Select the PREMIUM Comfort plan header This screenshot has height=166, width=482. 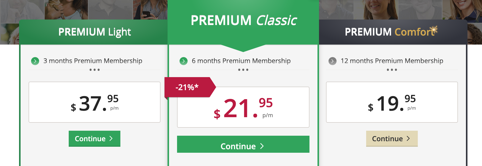393,32
